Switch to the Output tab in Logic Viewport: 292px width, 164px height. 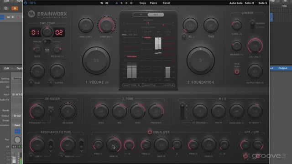pyautogui.click(x=283, y=68)
